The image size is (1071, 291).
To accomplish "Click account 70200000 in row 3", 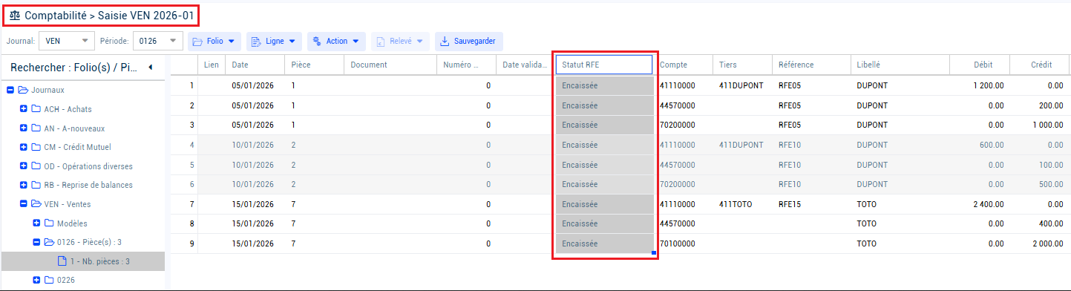I will 684,125.
